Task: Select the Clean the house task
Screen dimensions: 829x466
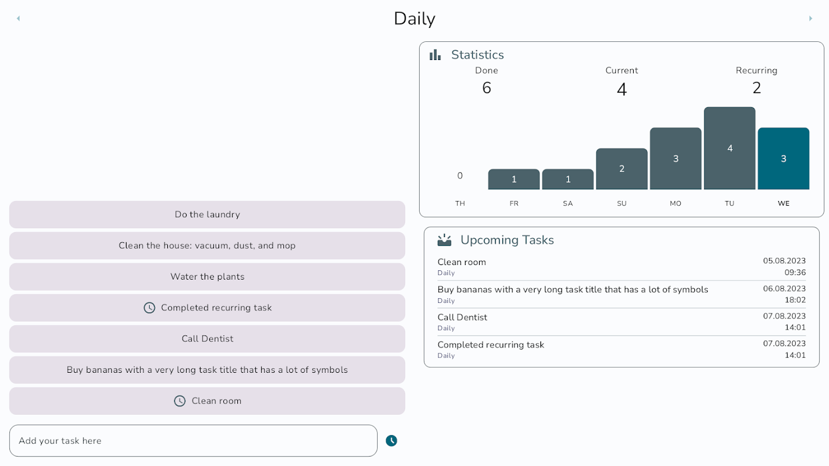Action: pyautogui.click(x=207, y=246)
